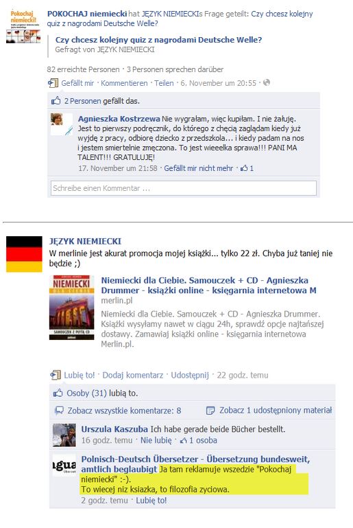Image resolution: width=353 pixels, height=528 pixels.
Task: Click the thumbs-up icon beside 2 Personen
Action: point(56,100)
